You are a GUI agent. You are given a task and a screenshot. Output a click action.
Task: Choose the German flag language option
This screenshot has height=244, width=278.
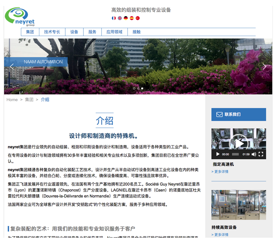[126, 18]
